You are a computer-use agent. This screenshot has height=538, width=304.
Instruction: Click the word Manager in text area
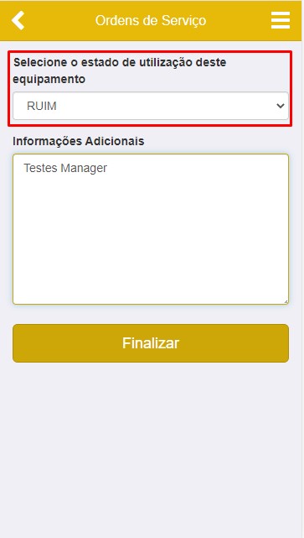coord(84,168)
